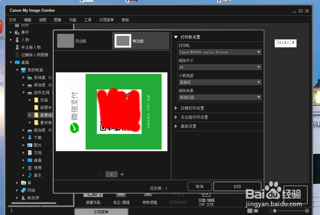Collapse the 打印机设置 section

(x=176, y=37)
